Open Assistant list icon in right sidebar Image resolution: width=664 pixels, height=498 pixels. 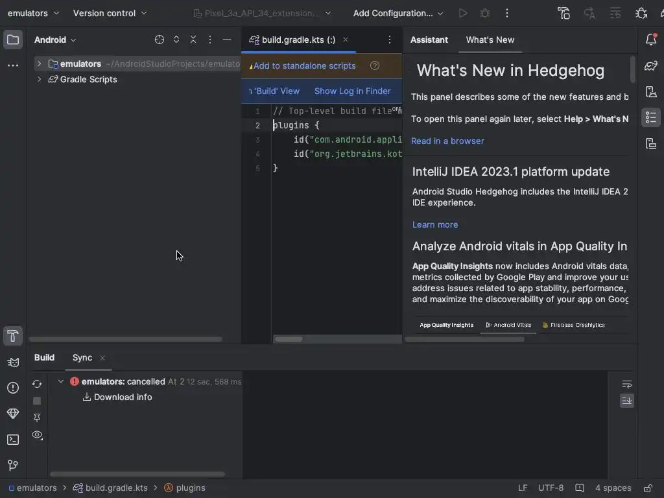[x=651, y=118]
